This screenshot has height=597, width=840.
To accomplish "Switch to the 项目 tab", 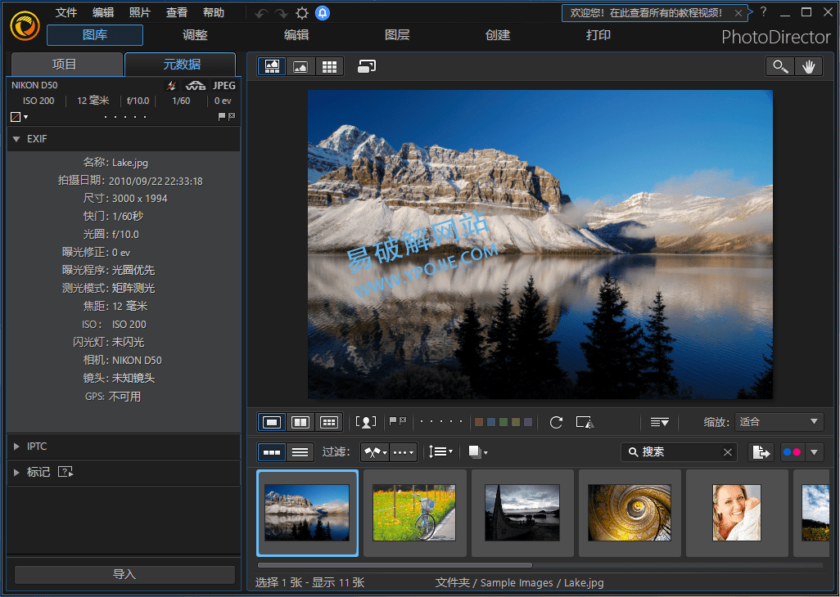I will click(x=65, y=65).
